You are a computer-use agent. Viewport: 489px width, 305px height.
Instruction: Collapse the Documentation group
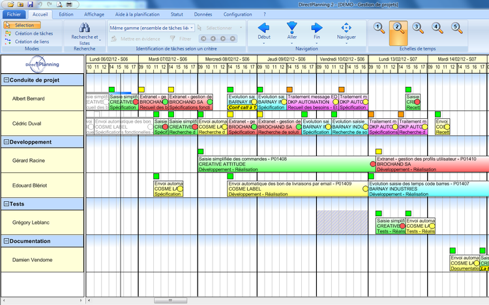point(6,241)
